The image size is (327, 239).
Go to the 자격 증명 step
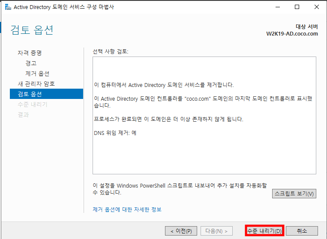(x=30, y=53)
